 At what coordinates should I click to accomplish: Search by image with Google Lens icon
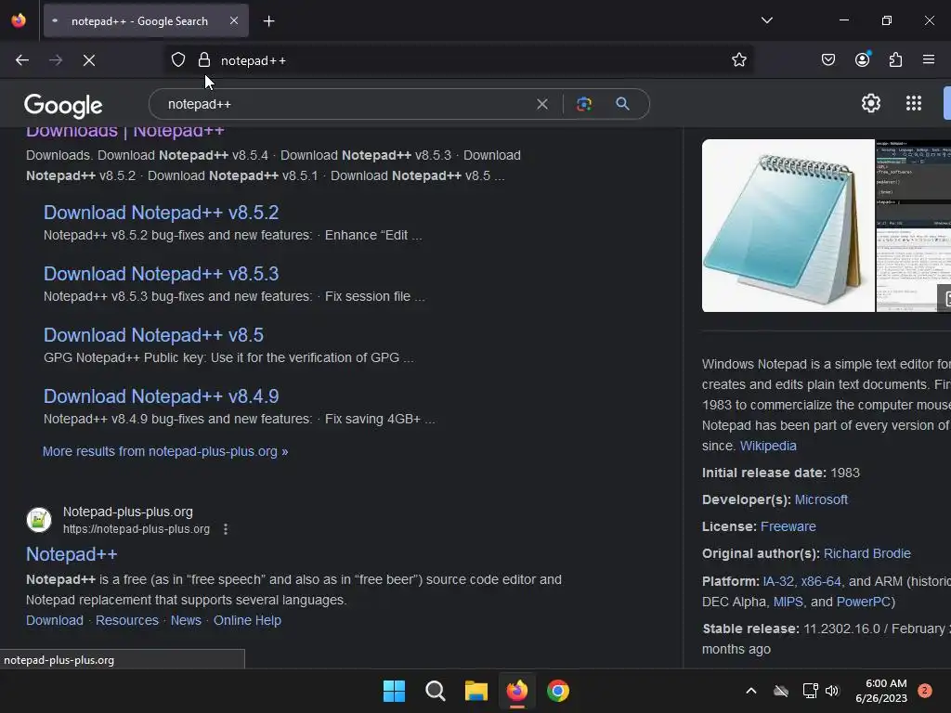[x=584, y=104]
